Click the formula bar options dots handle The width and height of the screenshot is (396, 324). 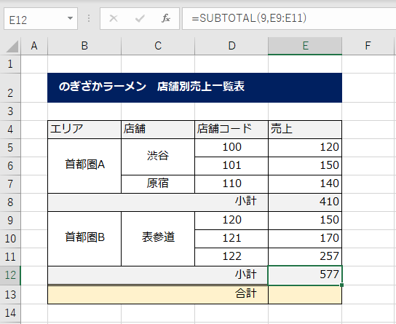(89, 18)
